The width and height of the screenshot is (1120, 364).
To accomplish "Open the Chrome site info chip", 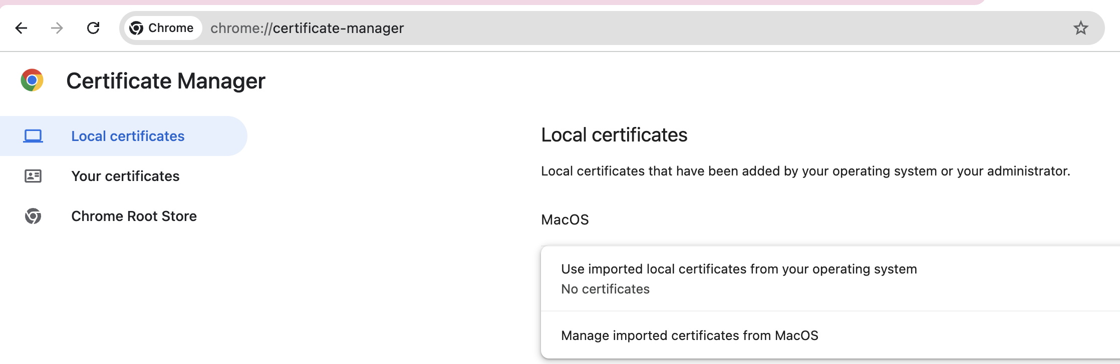I will tap(162, 28).
